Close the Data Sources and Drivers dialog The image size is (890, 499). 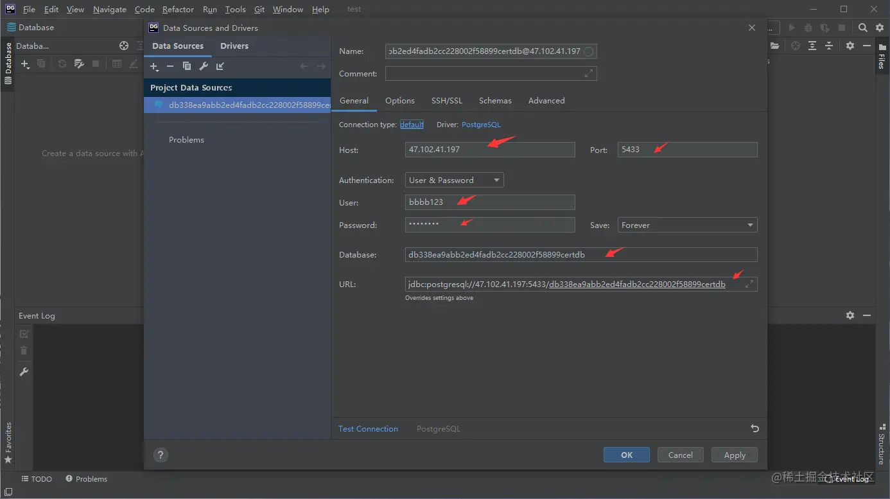[752, 28]
